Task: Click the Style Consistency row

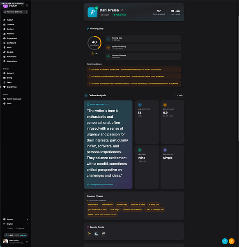Action: [143, 48]
